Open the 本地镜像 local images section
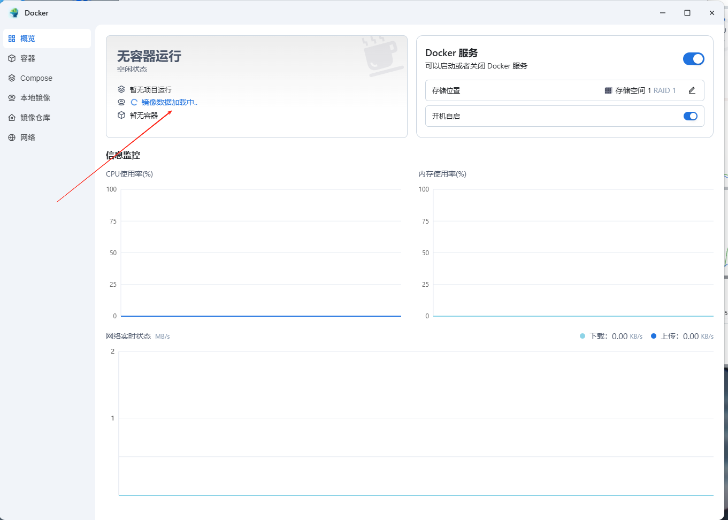Screen dimensions: 728x520 coord(47,98)
